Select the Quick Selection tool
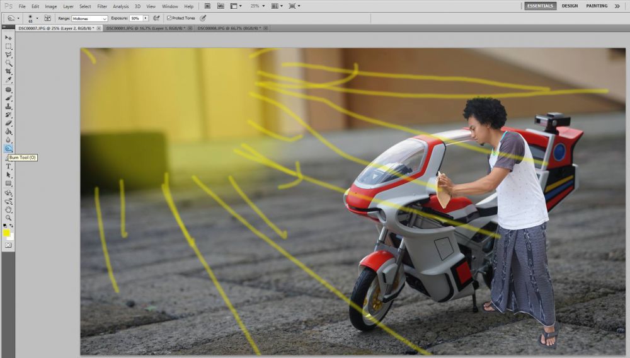Viewport: 630px width, 358px height. coord(8,63)
